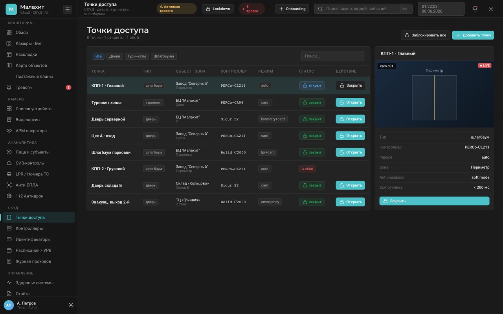Open Карта объектов map icon
Screen dimensions: 503x314
tap(9, 66)
